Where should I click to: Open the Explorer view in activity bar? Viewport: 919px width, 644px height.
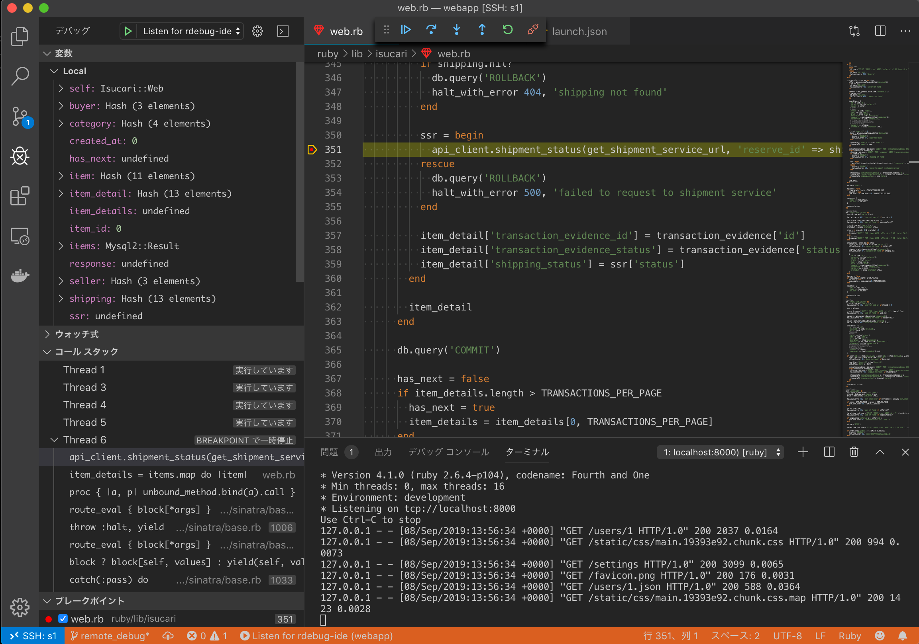(19, 36)
